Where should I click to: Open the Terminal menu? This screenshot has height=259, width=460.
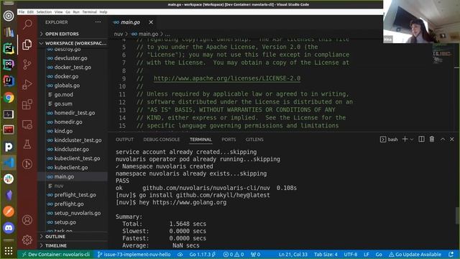[89, 12]
